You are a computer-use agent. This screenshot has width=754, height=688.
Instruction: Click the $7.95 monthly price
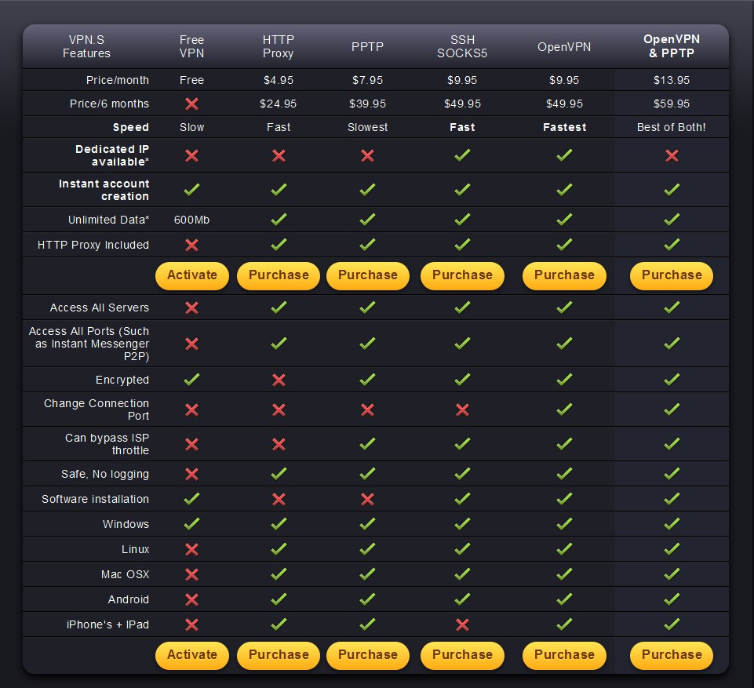(x=367, y=80)
